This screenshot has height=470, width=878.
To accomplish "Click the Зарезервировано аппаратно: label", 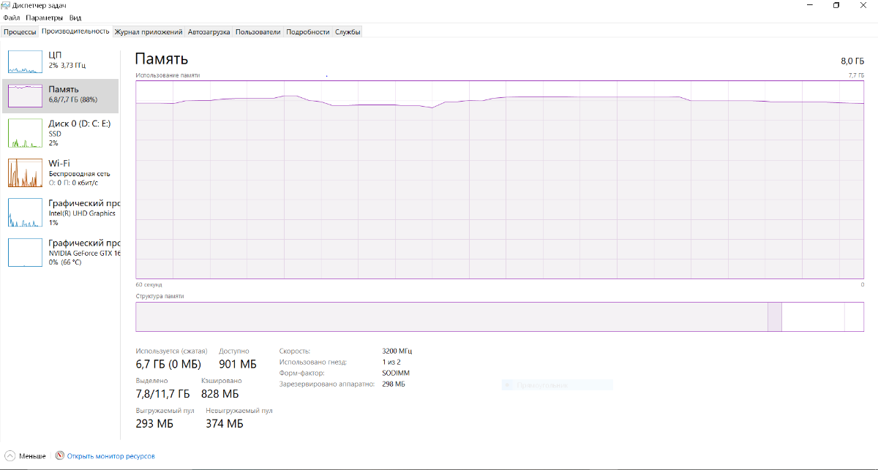I will click(x=327, y=384).
